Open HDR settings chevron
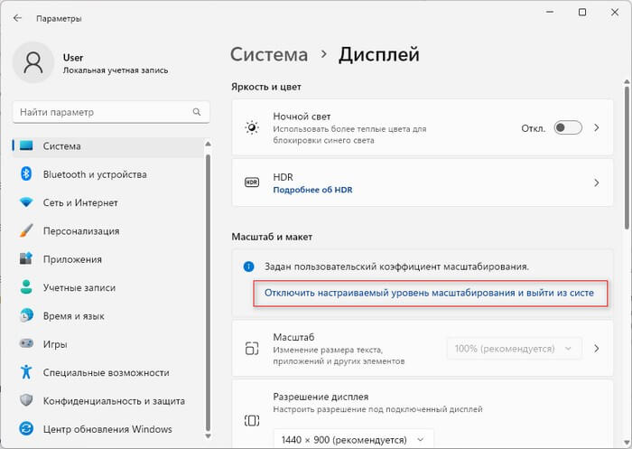 (597, 182)
